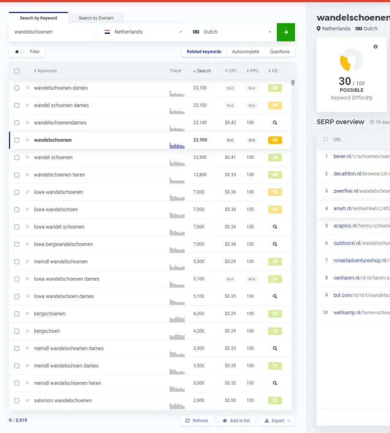Screen dimensions: 390x433
Task: Click the info icon on difficulty card
Action: (x=375, y=47)
